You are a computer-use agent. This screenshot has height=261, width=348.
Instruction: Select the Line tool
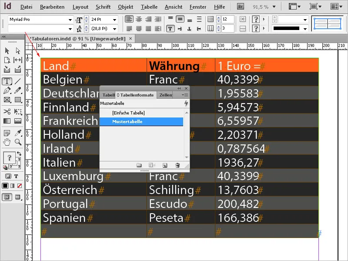coord(18,81)
